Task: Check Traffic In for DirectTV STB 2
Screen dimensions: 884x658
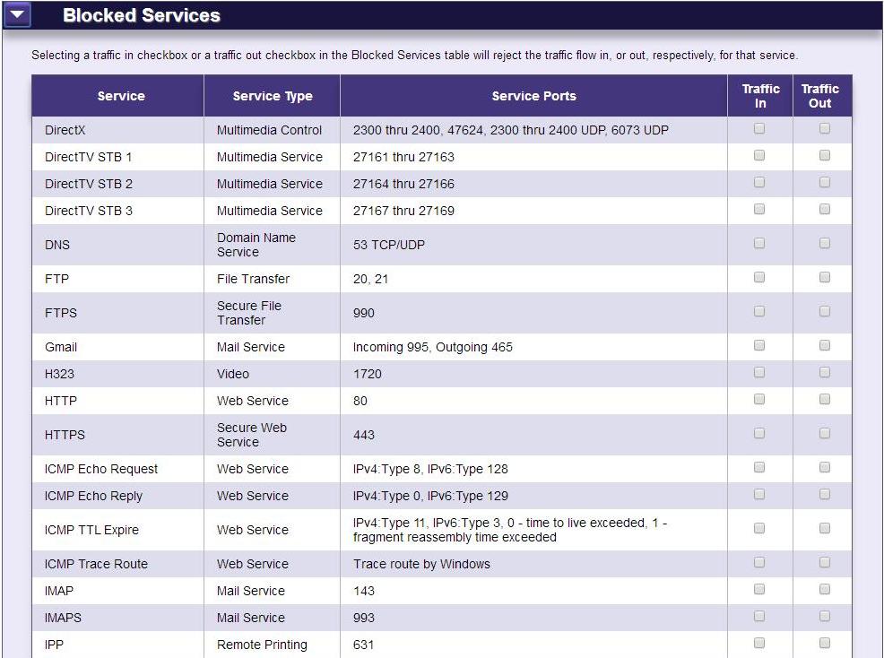Action: (759, 182)
